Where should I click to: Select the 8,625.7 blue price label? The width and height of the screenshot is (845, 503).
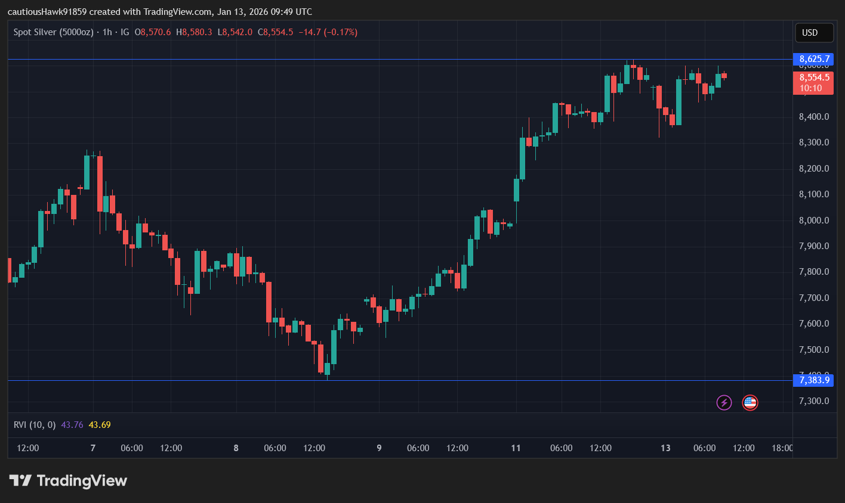point(813,59)
